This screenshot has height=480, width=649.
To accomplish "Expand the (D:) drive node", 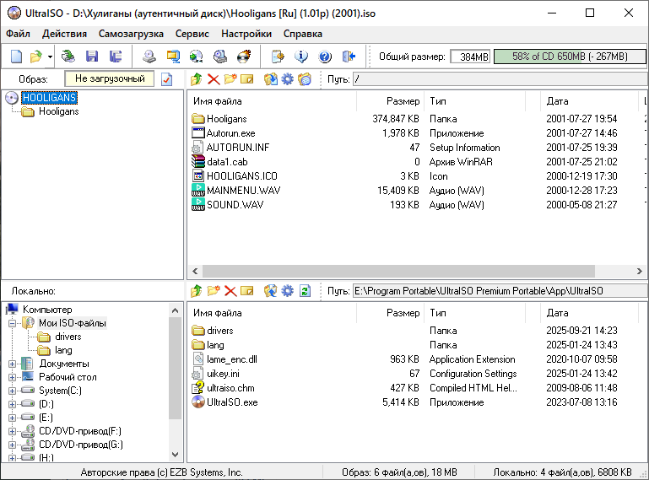I will coord(12,404).
